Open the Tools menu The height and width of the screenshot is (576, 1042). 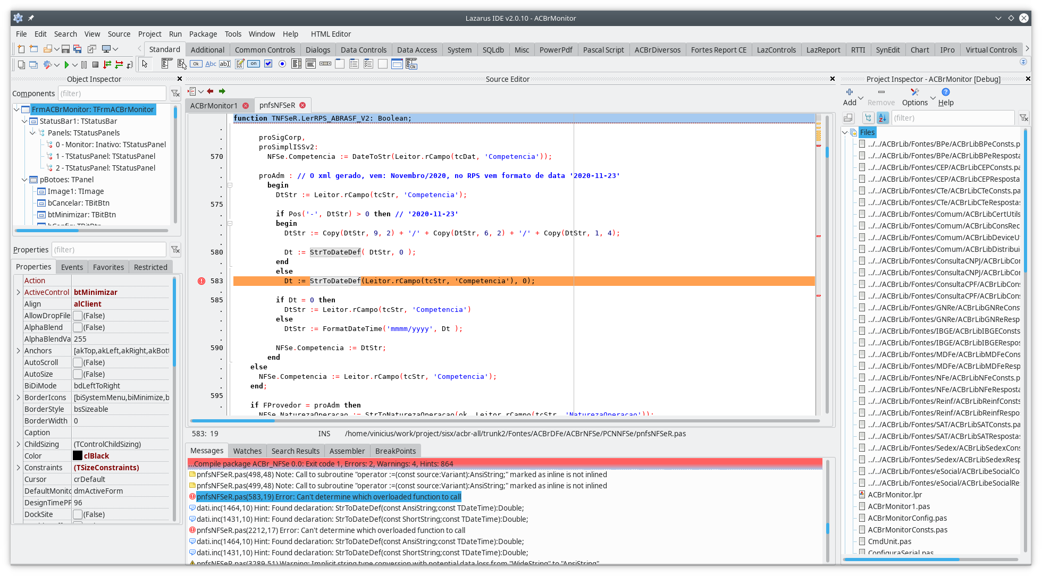[233, 34]
